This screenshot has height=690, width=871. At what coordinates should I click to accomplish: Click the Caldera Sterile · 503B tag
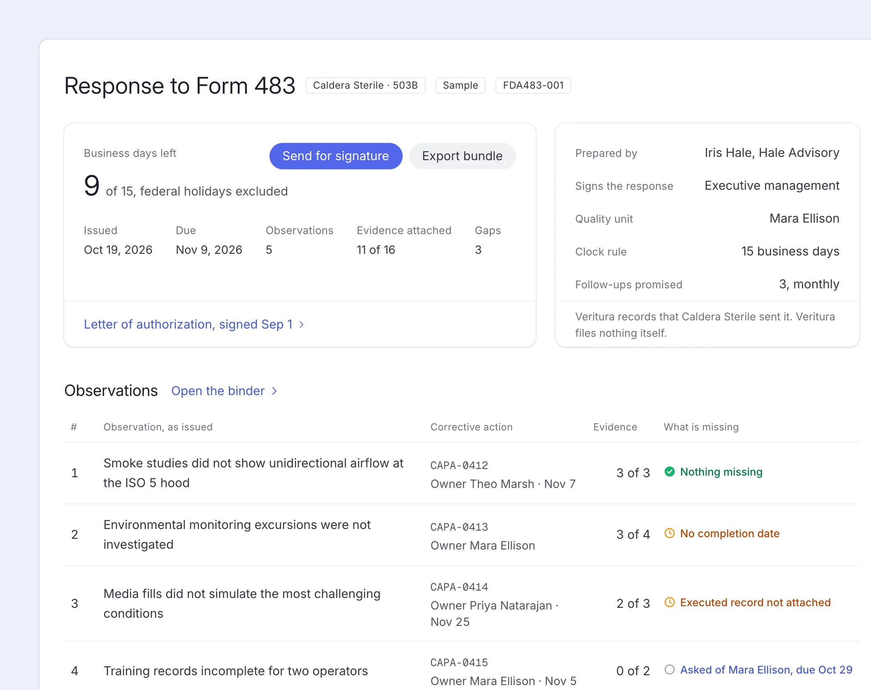[365, 85]
